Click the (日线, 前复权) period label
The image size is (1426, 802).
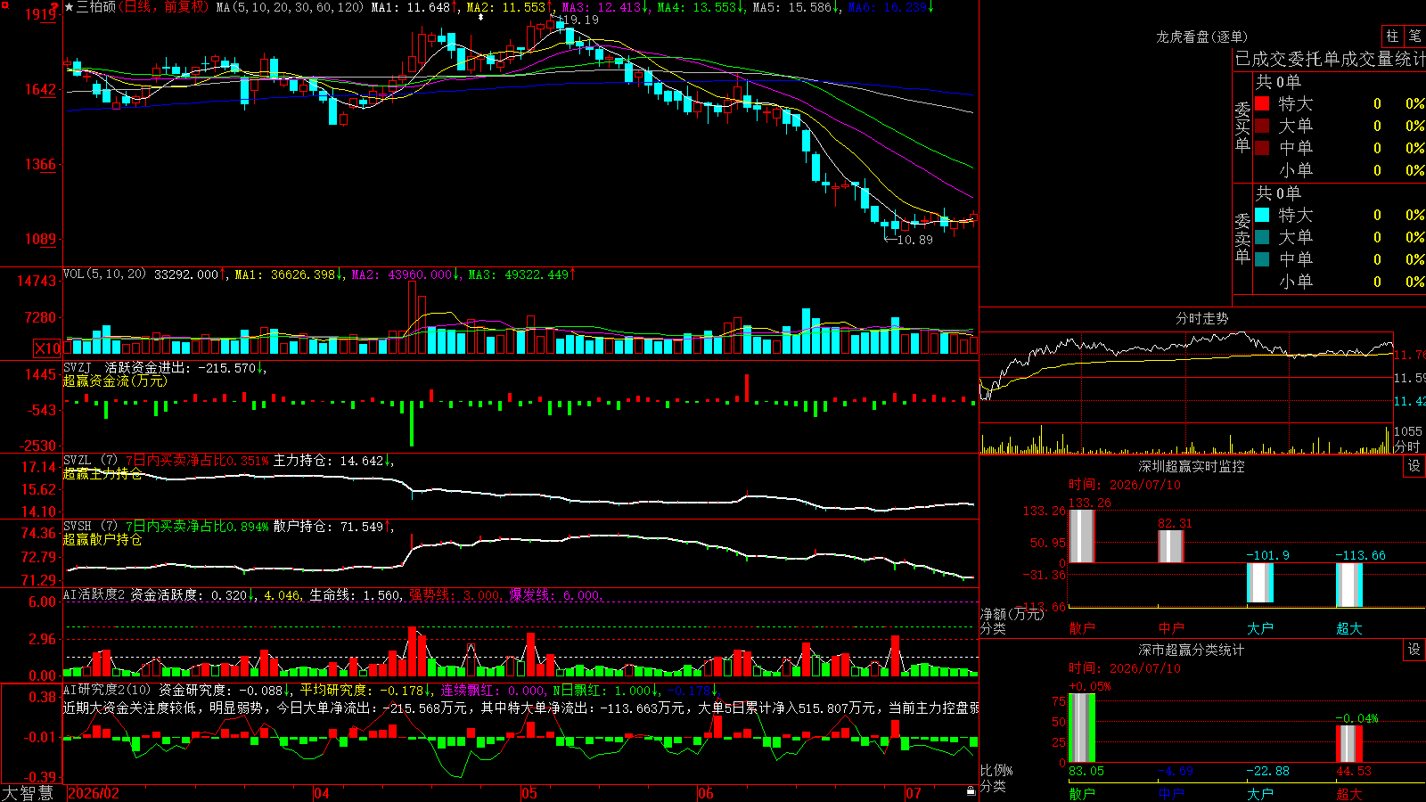click(165, 7)
